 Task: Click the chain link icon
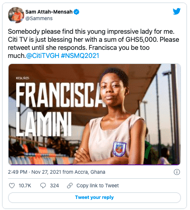pyautogui.click(x=70, y=186)
